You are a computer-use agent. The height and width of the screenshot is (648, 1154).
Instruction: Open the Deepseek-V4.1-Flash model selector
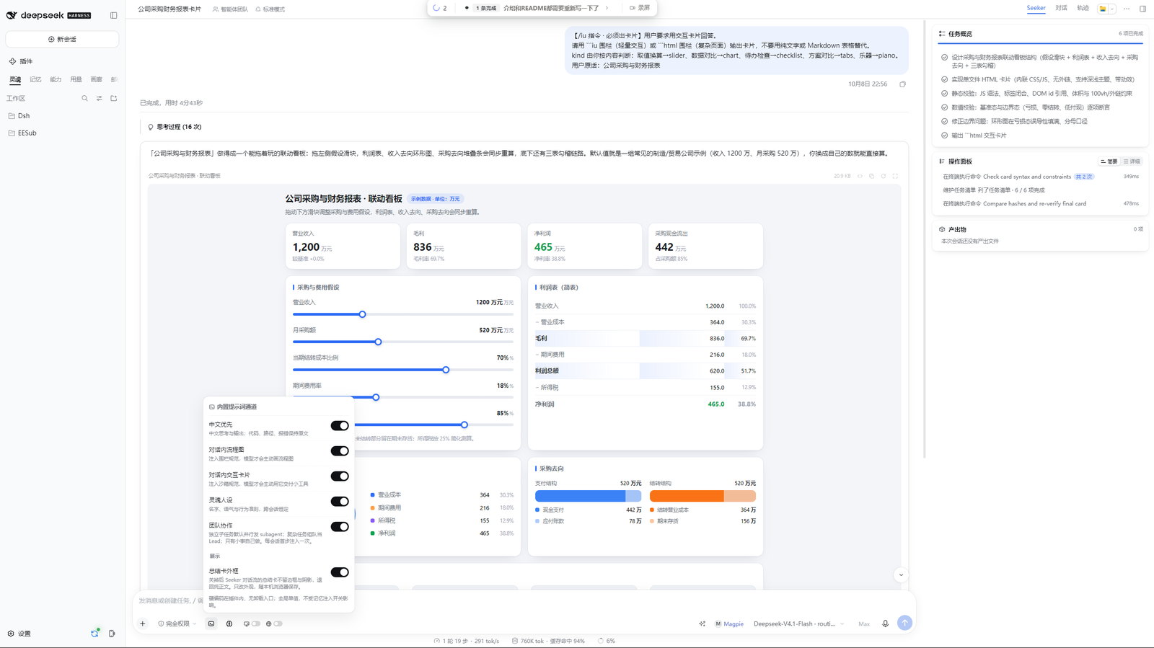[798, 623]
